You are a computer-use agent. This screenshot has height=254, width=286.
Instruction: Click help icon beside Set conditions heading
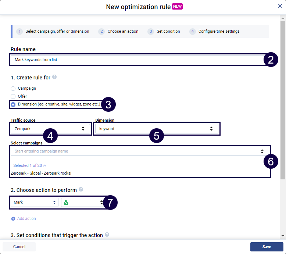click(107, 235)
